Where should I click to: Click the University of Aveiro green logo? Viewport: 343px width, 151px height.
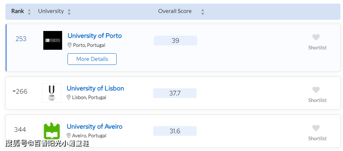[x=52, y=131]
